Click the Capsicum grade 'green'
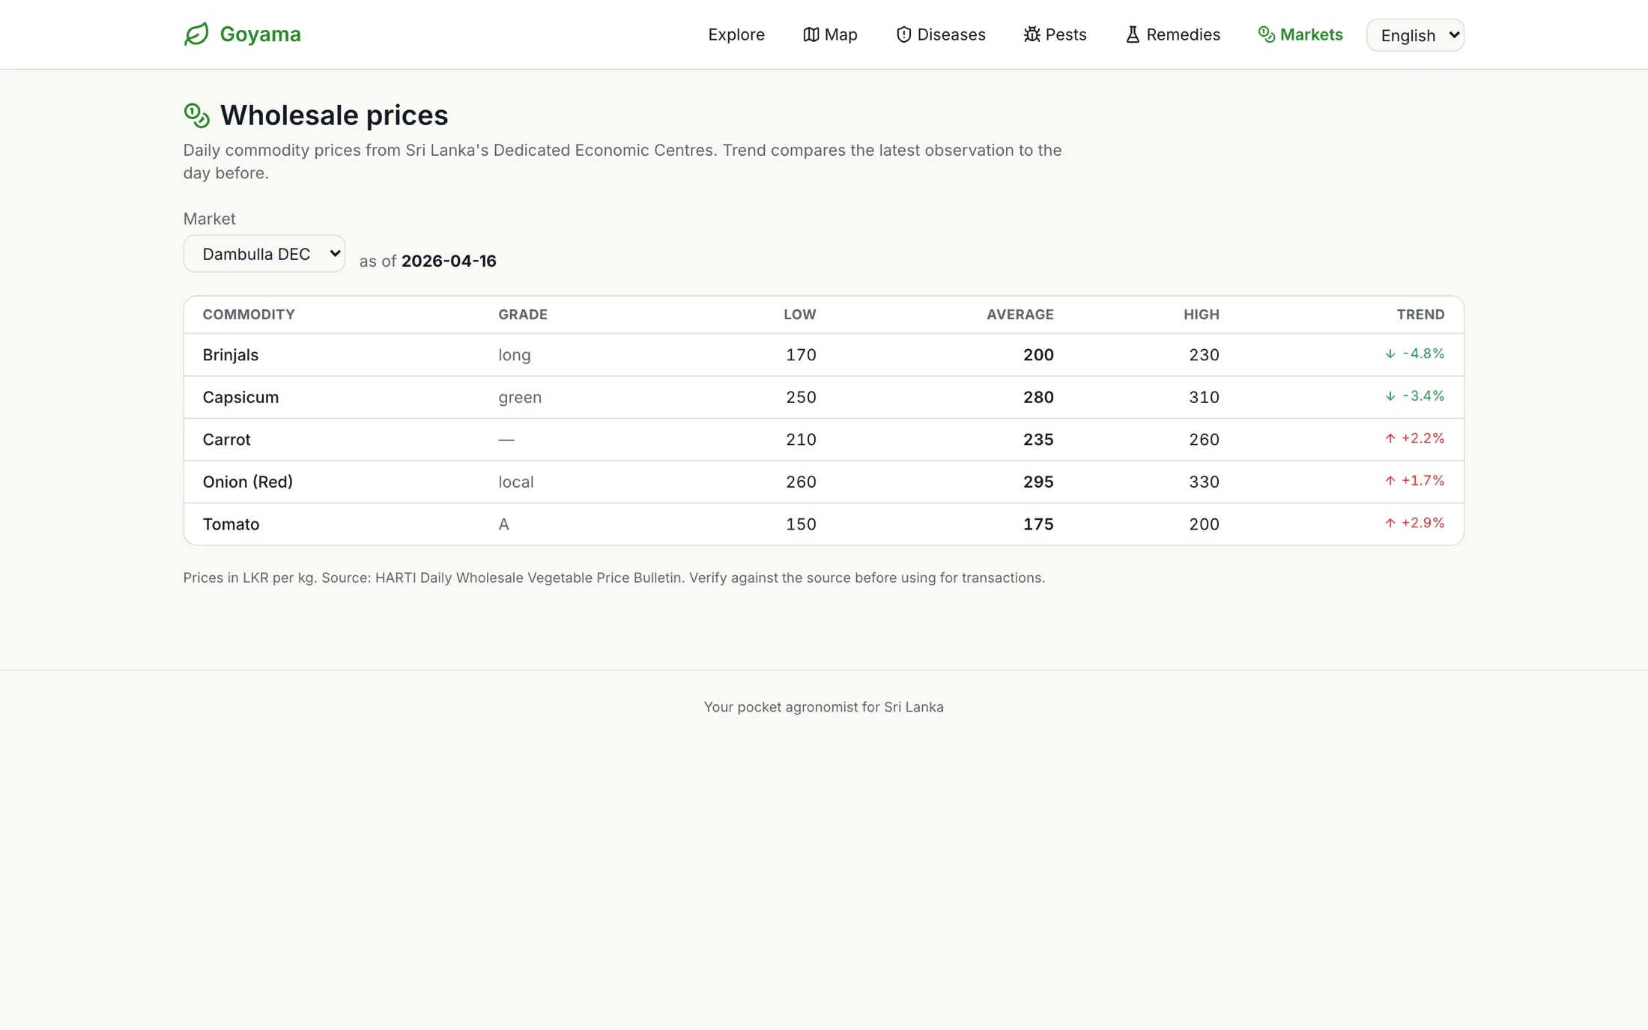 tap(520, 398)
